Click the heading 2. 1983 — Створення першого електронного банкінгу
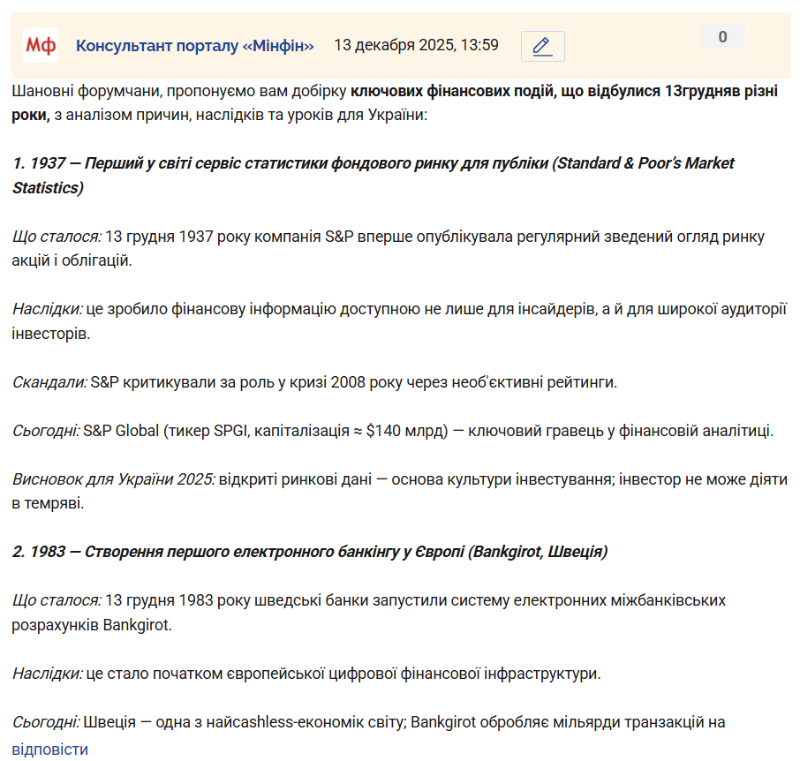This screenshot has height=761, width=800. pyautogui.click(x=310, y=552)
